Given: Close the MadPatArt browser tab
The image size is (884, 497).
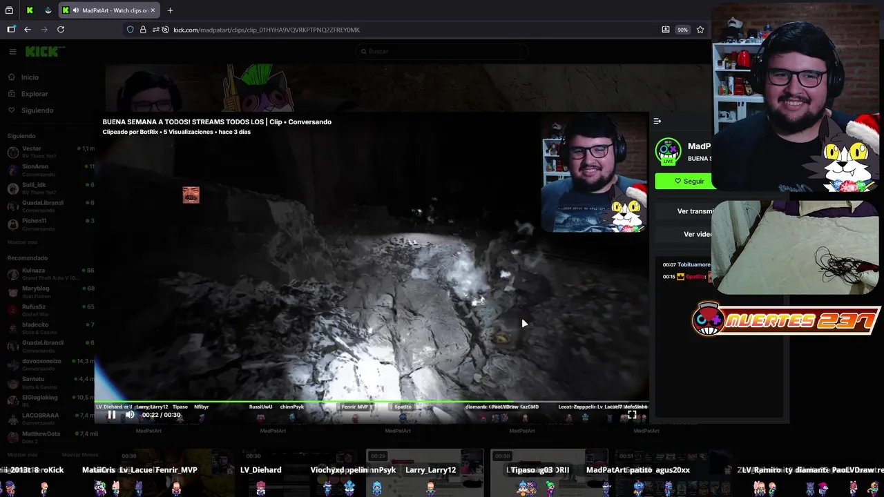Looking at the screenshot, I should click(x=153, y=10).
